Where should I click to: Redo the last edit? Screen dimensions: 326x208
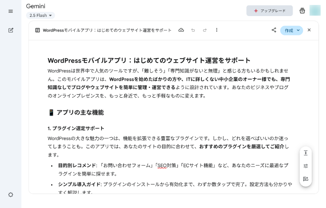point(205,30)
